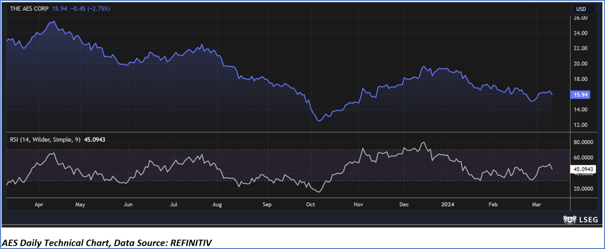This screenshot has width=605, height=249.
Task: Select the Oct label on time axis
Action: pos(310,204)
